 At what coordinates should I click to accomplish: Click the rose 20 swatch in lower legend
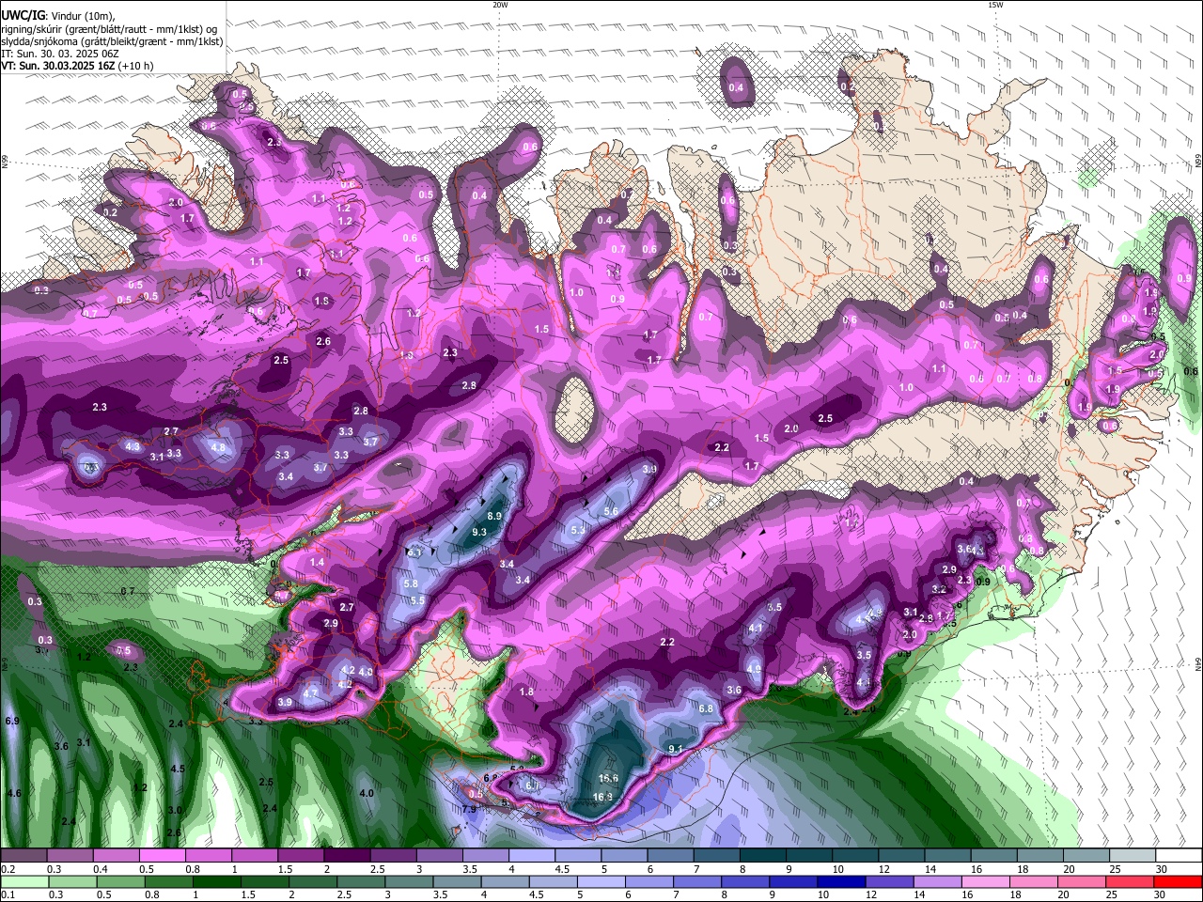click(x=1081, y=881)
